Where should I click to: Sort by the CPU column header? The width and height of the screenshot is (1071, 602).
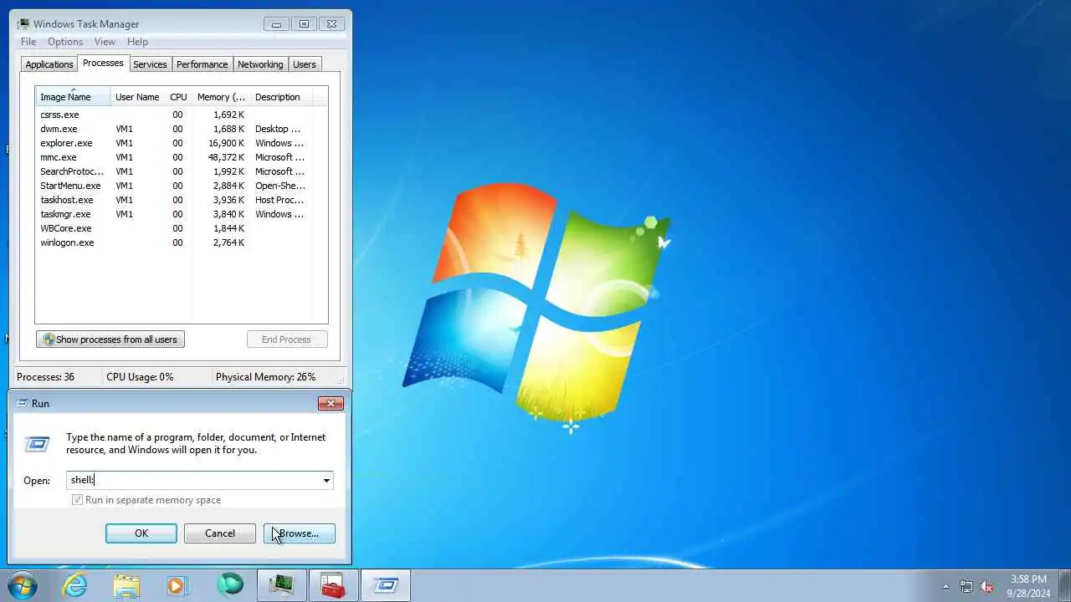pos(178,97)
